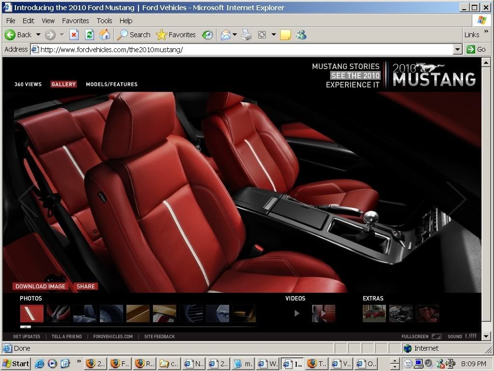Open the Favorites star toolbar button
The width and height of the screenshot is (494, 371).
point(176,35)
